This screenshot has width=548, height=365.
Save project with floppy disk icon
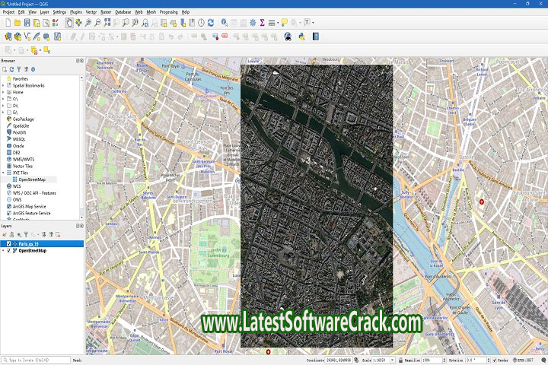tap(27, 23)
